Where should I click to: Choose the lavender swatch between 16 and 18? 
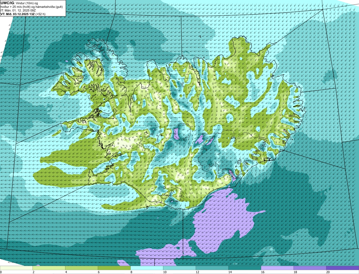(277, 268)
